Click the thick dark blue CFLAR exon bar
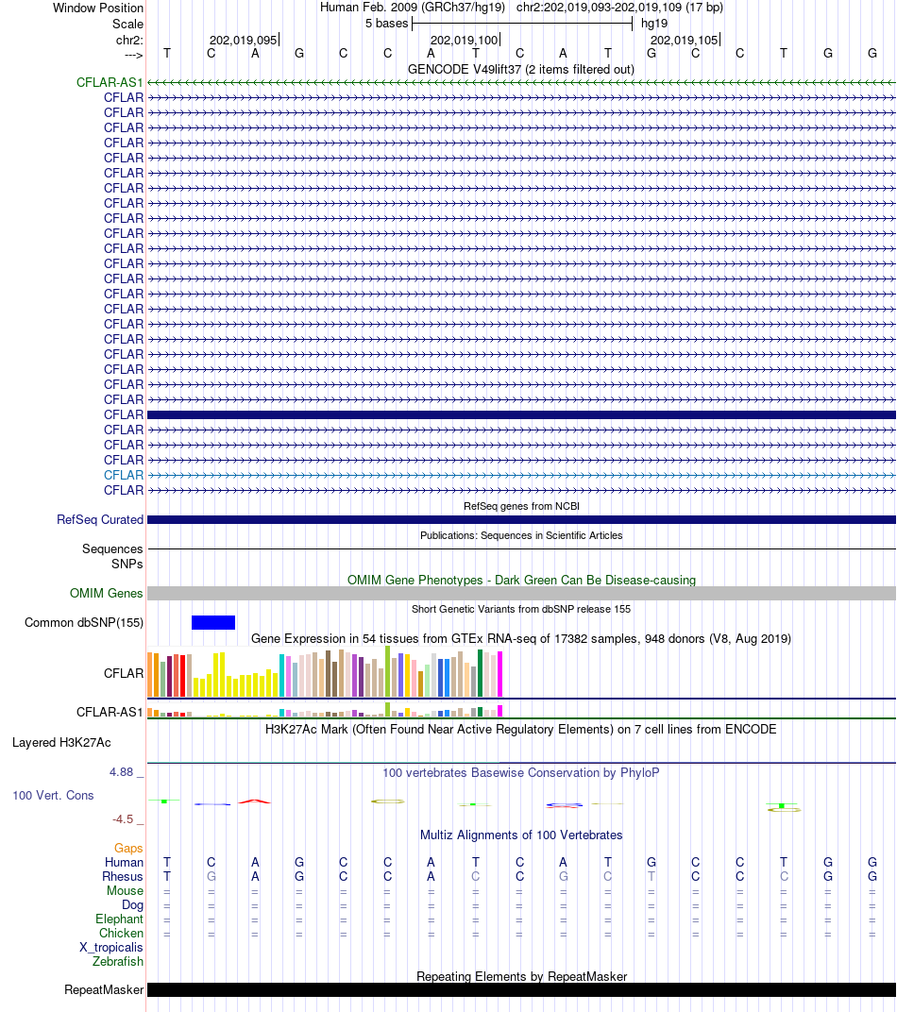The width and height of the screenshot is (897, 1012). (x=521, y=415)
